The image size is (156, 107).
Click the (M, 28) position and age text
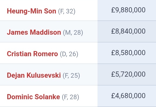coord(73,33)
